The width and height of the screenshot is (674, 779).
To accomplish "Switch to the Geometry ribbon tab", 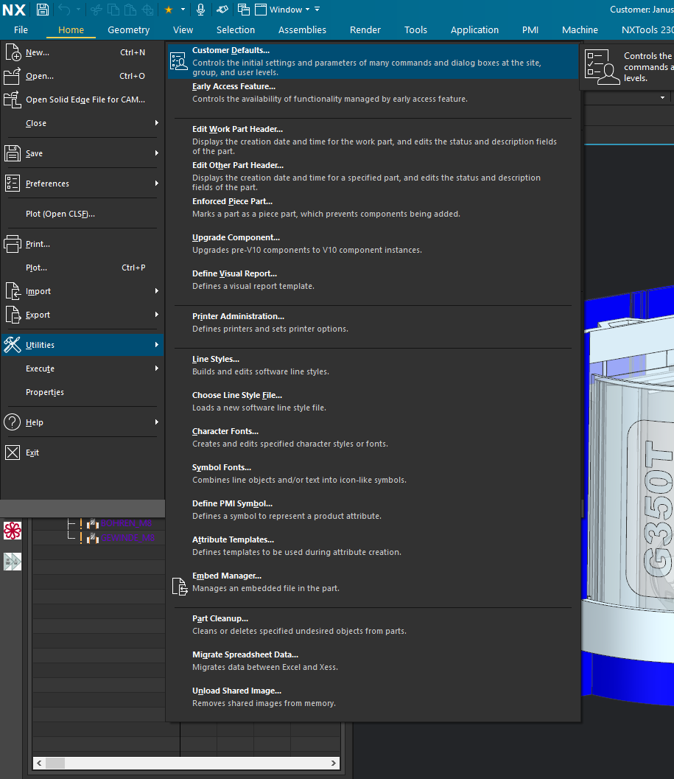I will tap(129, 29).
